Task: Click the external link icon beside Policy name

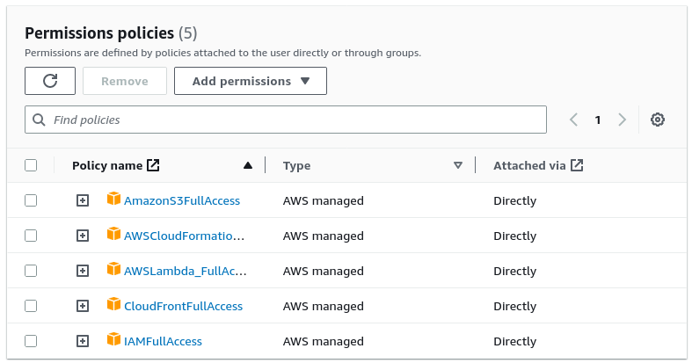Action: [x=153, y=165]
